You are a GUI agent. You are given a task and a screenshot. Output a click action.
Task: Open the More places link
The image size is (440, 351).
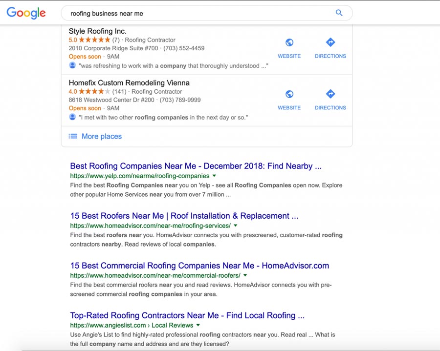pos(102,136)
